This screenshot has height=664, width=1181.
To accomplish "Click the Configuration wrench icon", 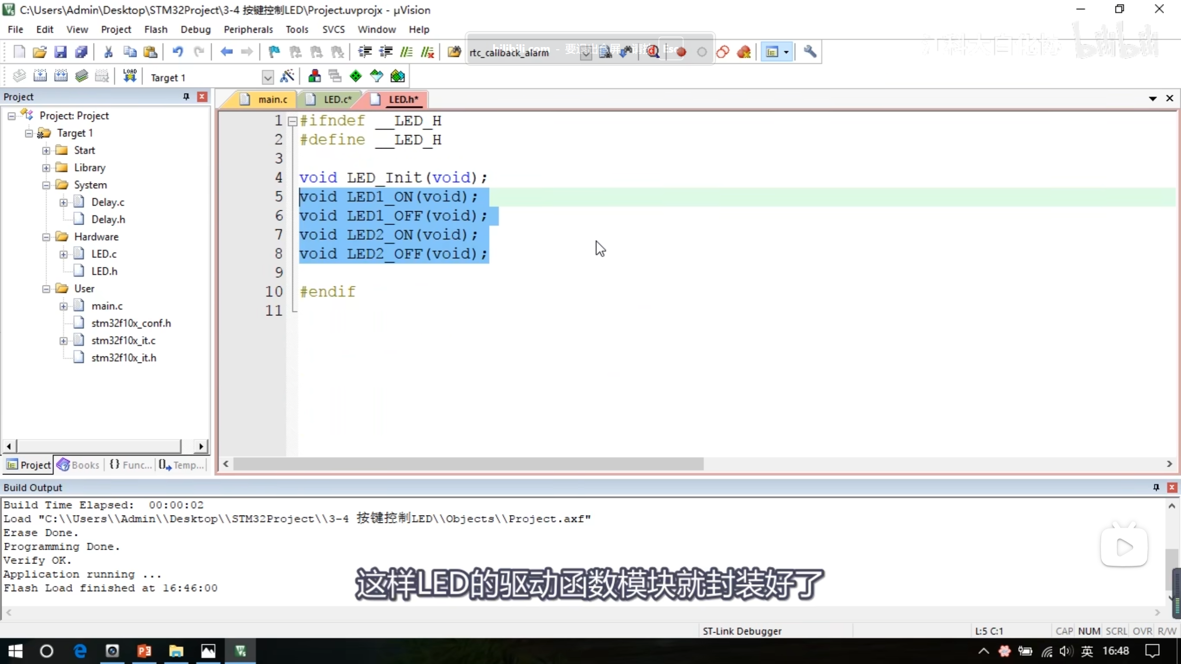I will [810, 52].
